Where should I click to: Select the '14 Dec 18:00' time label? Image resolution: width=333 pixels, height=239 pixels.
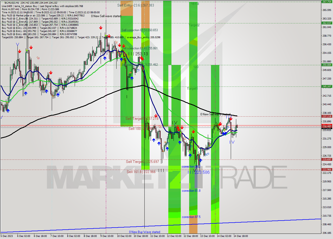tap(241, 236)
